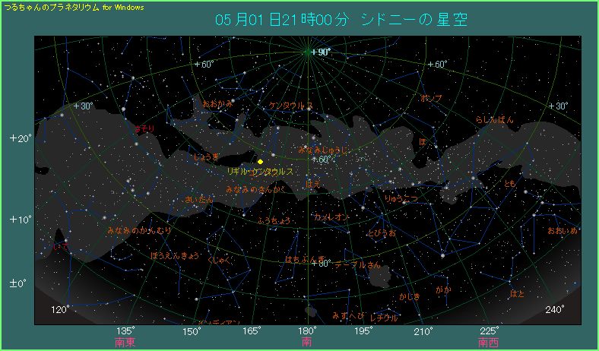Viewport: 599px width, 351px height.
Task: Click the ケンタウルス constellation label
Action: (291, 106)
